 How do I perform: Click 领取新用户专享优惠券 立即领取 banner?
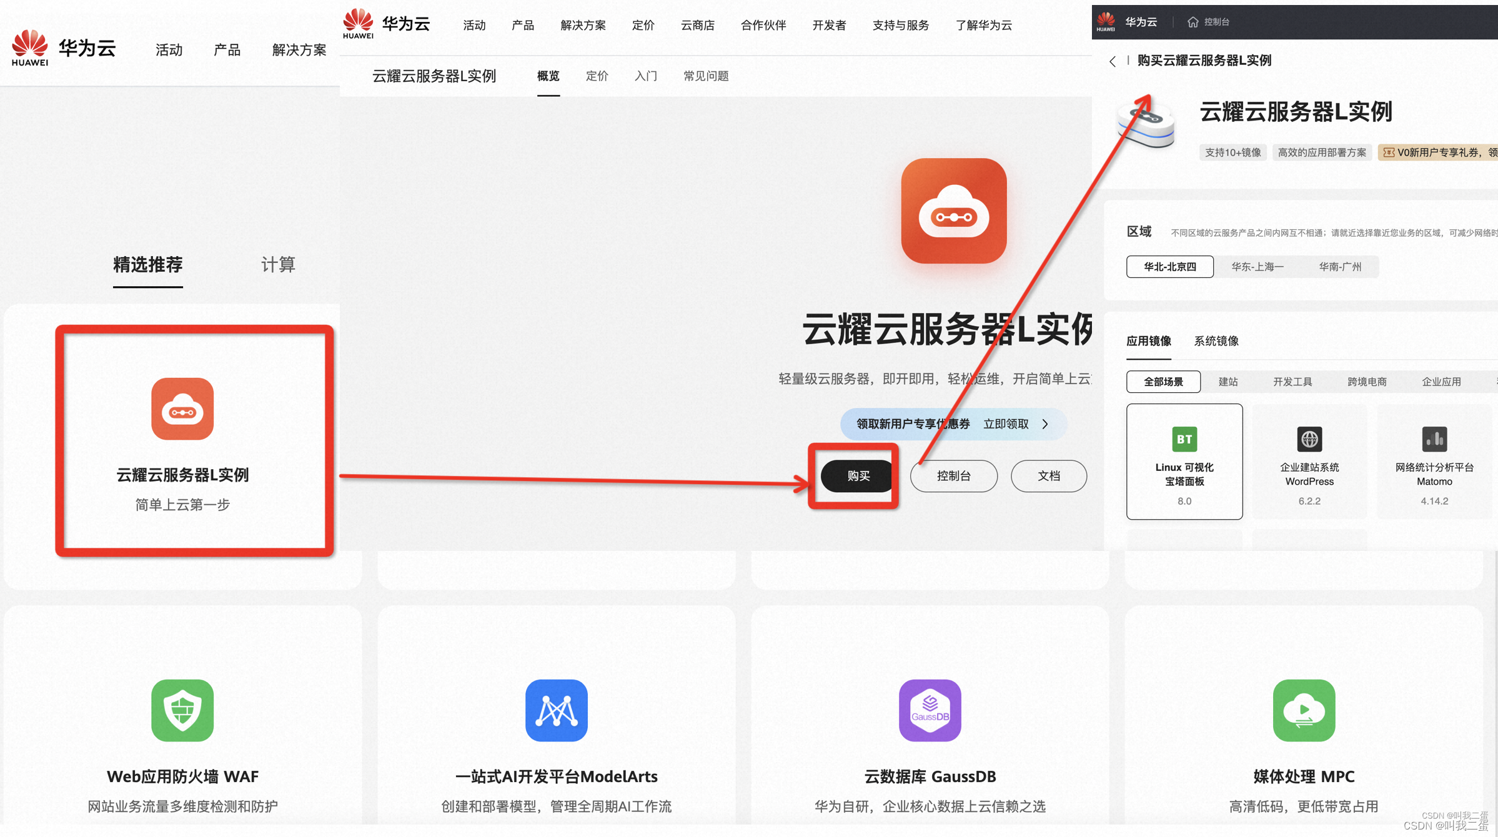click(x=953, y=424)
